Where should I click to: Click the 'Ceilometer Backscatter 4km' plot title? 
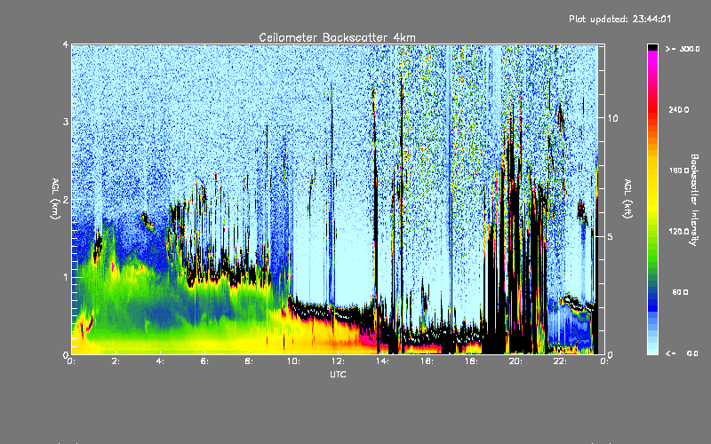337,37
